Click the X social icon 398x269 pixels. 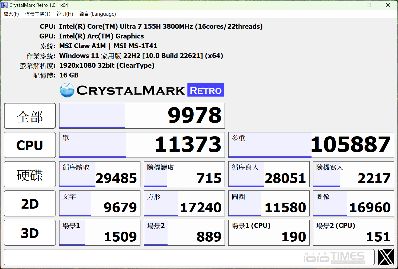(x=386, y=257)
